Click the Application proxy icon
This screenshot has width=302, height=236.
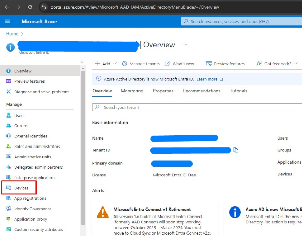tap(8, 219)
